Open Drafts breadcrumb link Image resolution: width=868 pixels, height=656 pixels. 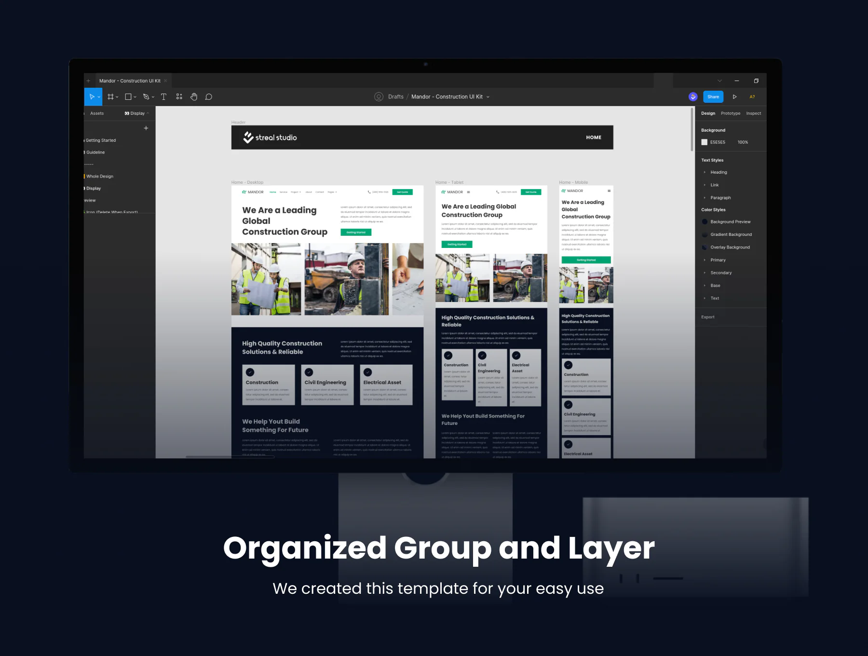(x=396, y=97)
